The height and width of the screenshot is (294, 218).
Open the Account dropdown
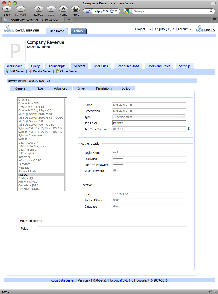click(x=184, y=29)
